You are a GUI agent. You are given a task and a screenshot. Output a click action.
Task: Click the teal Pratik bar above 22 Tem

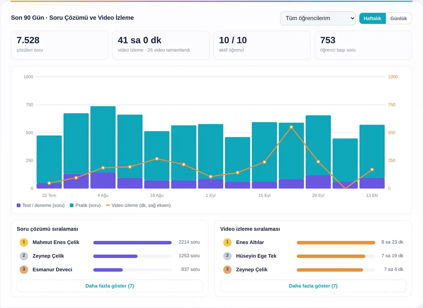49,159
